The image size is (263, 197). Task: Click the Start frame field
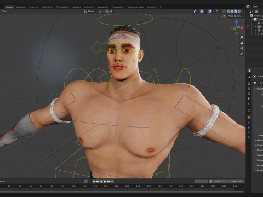tap(221, 182)
